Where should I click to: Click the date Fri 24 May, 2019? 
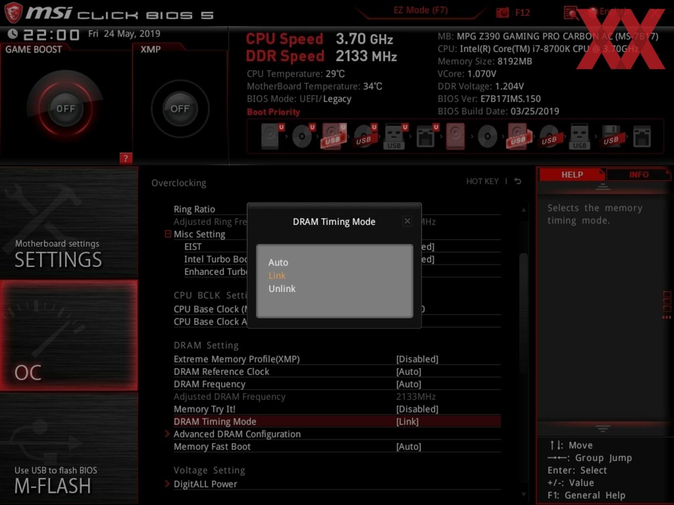tap(124, 34)
